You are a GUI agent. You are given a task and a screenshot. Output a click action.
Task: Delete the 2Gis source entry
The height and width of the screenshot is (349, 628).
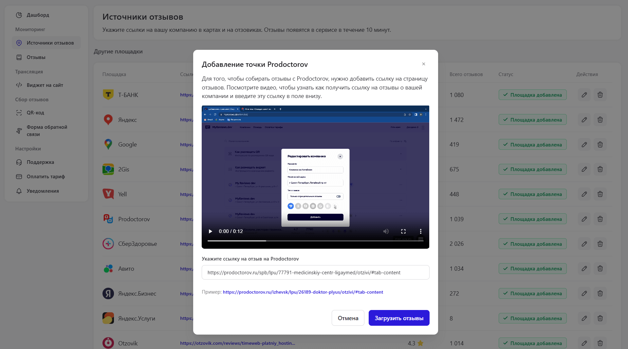pos(600,169)
